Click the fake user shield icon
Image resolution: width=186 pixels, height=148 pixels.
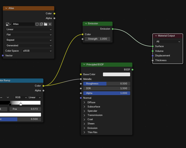pyautogui.click(x=37, y=24)
